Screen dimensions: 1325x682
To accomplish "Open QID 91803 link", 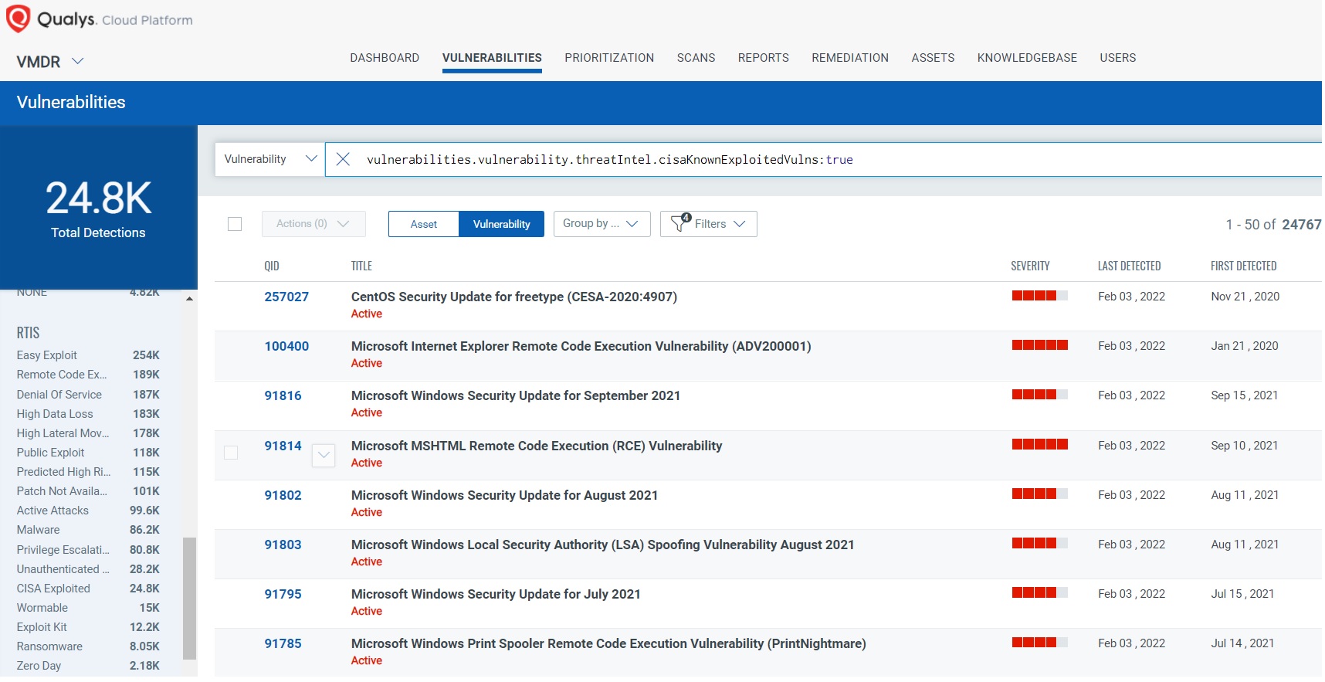I will point(283,545).
